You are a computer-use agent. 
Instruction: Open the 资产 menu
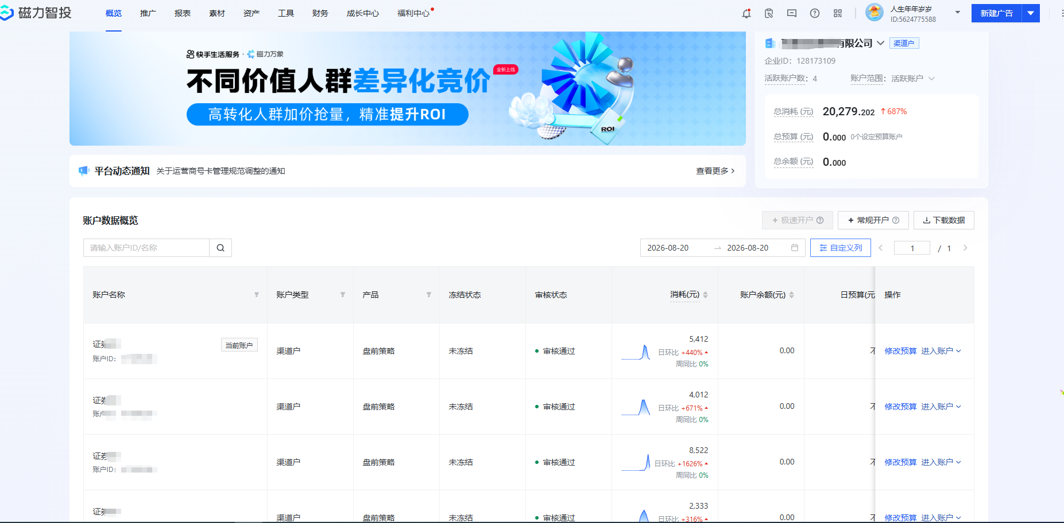click(252, 13)
